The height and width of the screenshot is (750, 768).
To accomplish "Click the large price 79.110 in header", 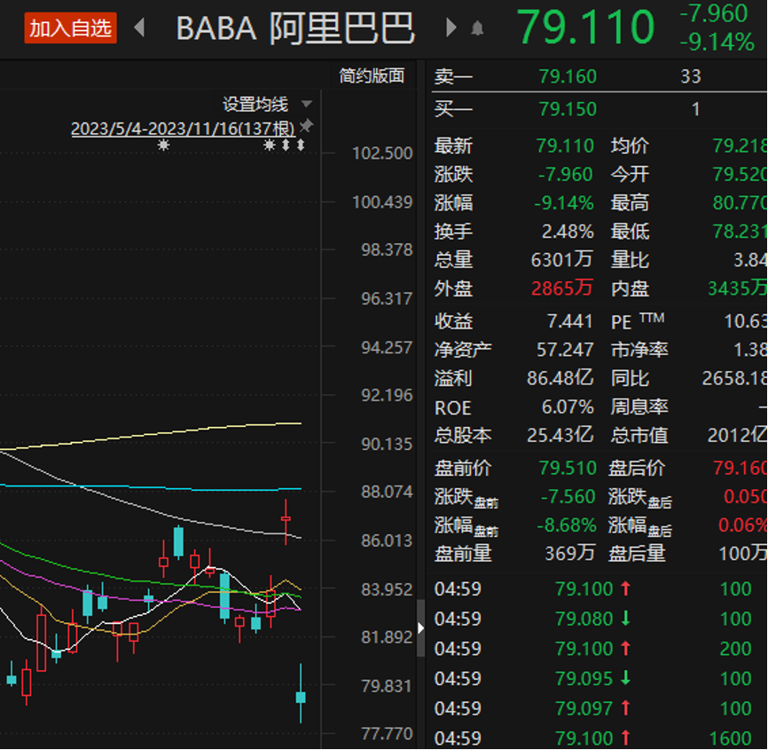I will click(x=586, y=28).
